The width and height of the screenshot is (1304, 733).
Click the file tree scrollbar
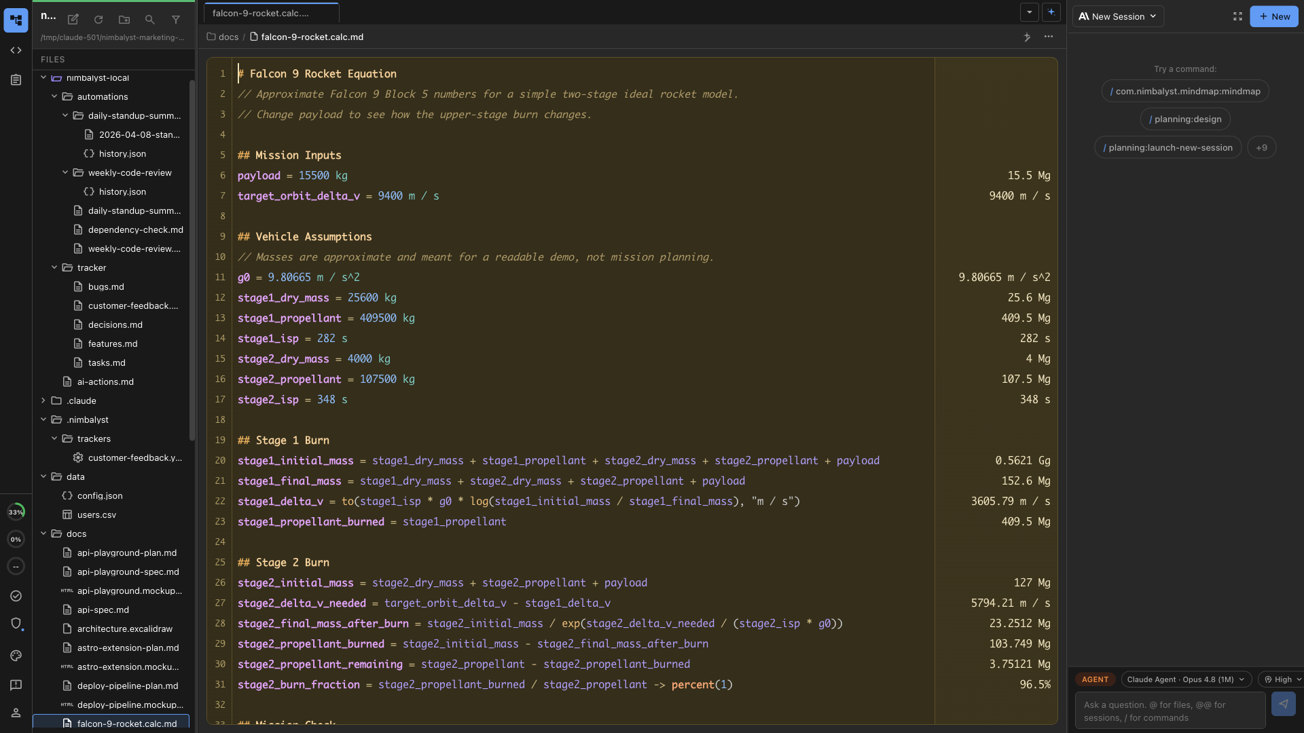point(192,261)
